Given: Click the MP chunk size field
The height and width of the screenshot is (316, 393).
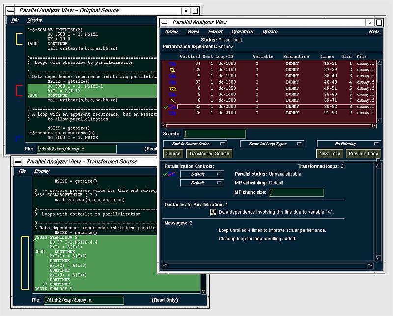Looking at the screenshot, I should [x=296, y=192].
